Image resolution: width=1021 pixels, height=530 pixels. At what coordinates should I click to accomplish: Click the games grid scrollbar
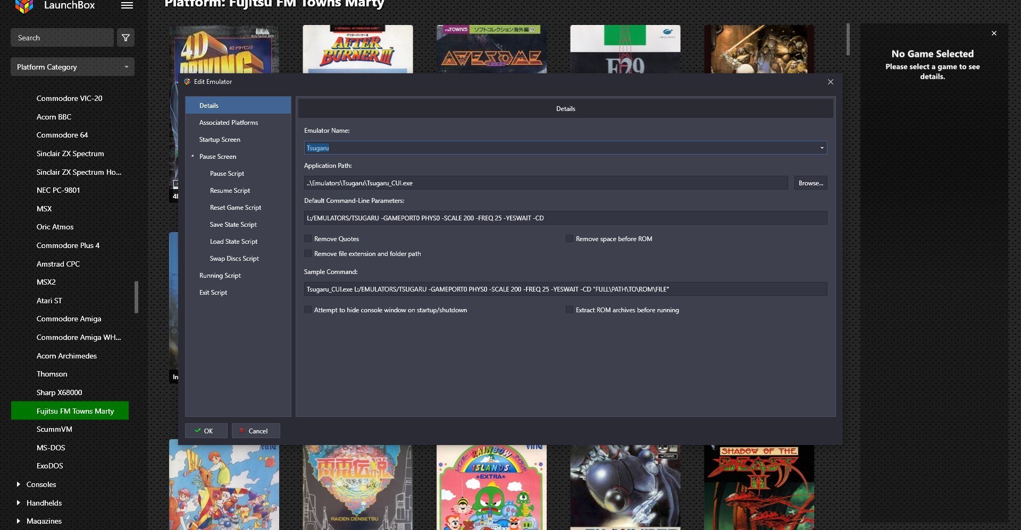click(x=848, y=39)
